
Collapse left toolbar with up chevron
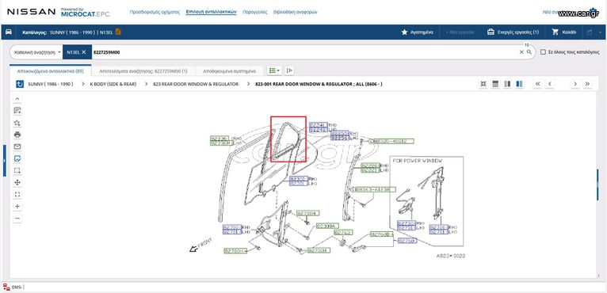[x=17, y=99]
